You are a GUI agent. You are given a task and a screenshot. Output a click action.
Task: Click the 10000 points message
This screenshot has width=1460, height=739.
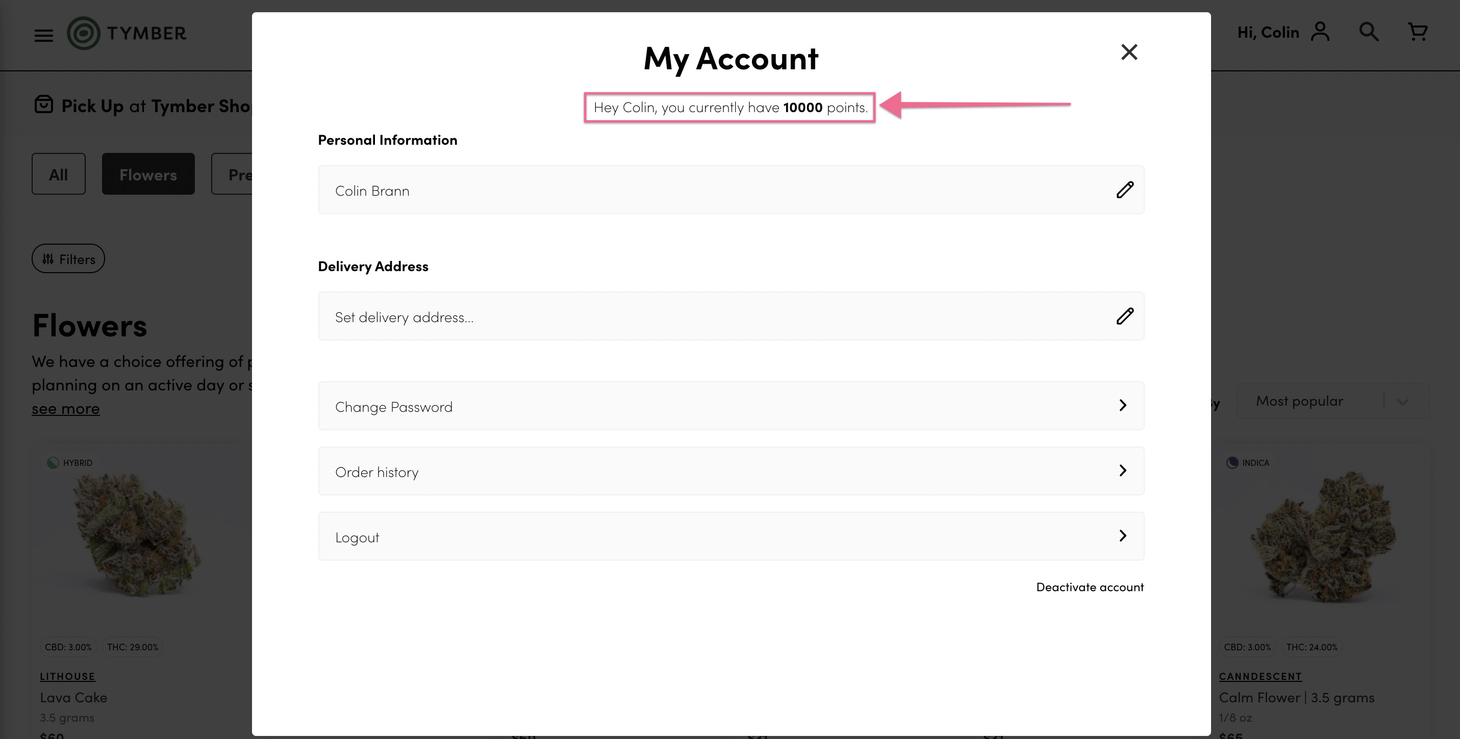[x=731, y=107]
